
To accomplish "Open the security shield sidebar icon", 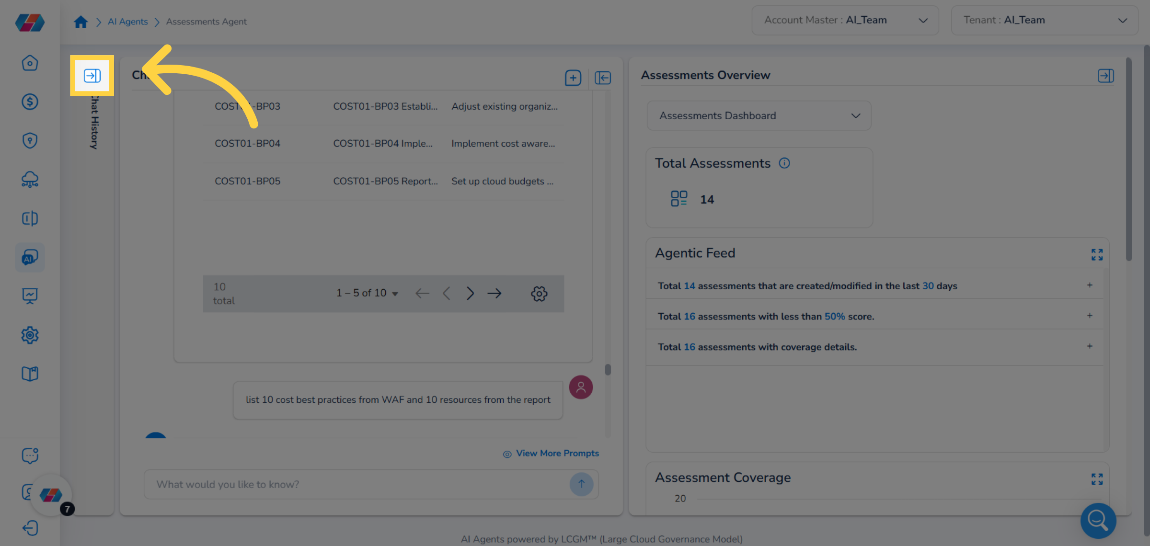I will point(30,140).
